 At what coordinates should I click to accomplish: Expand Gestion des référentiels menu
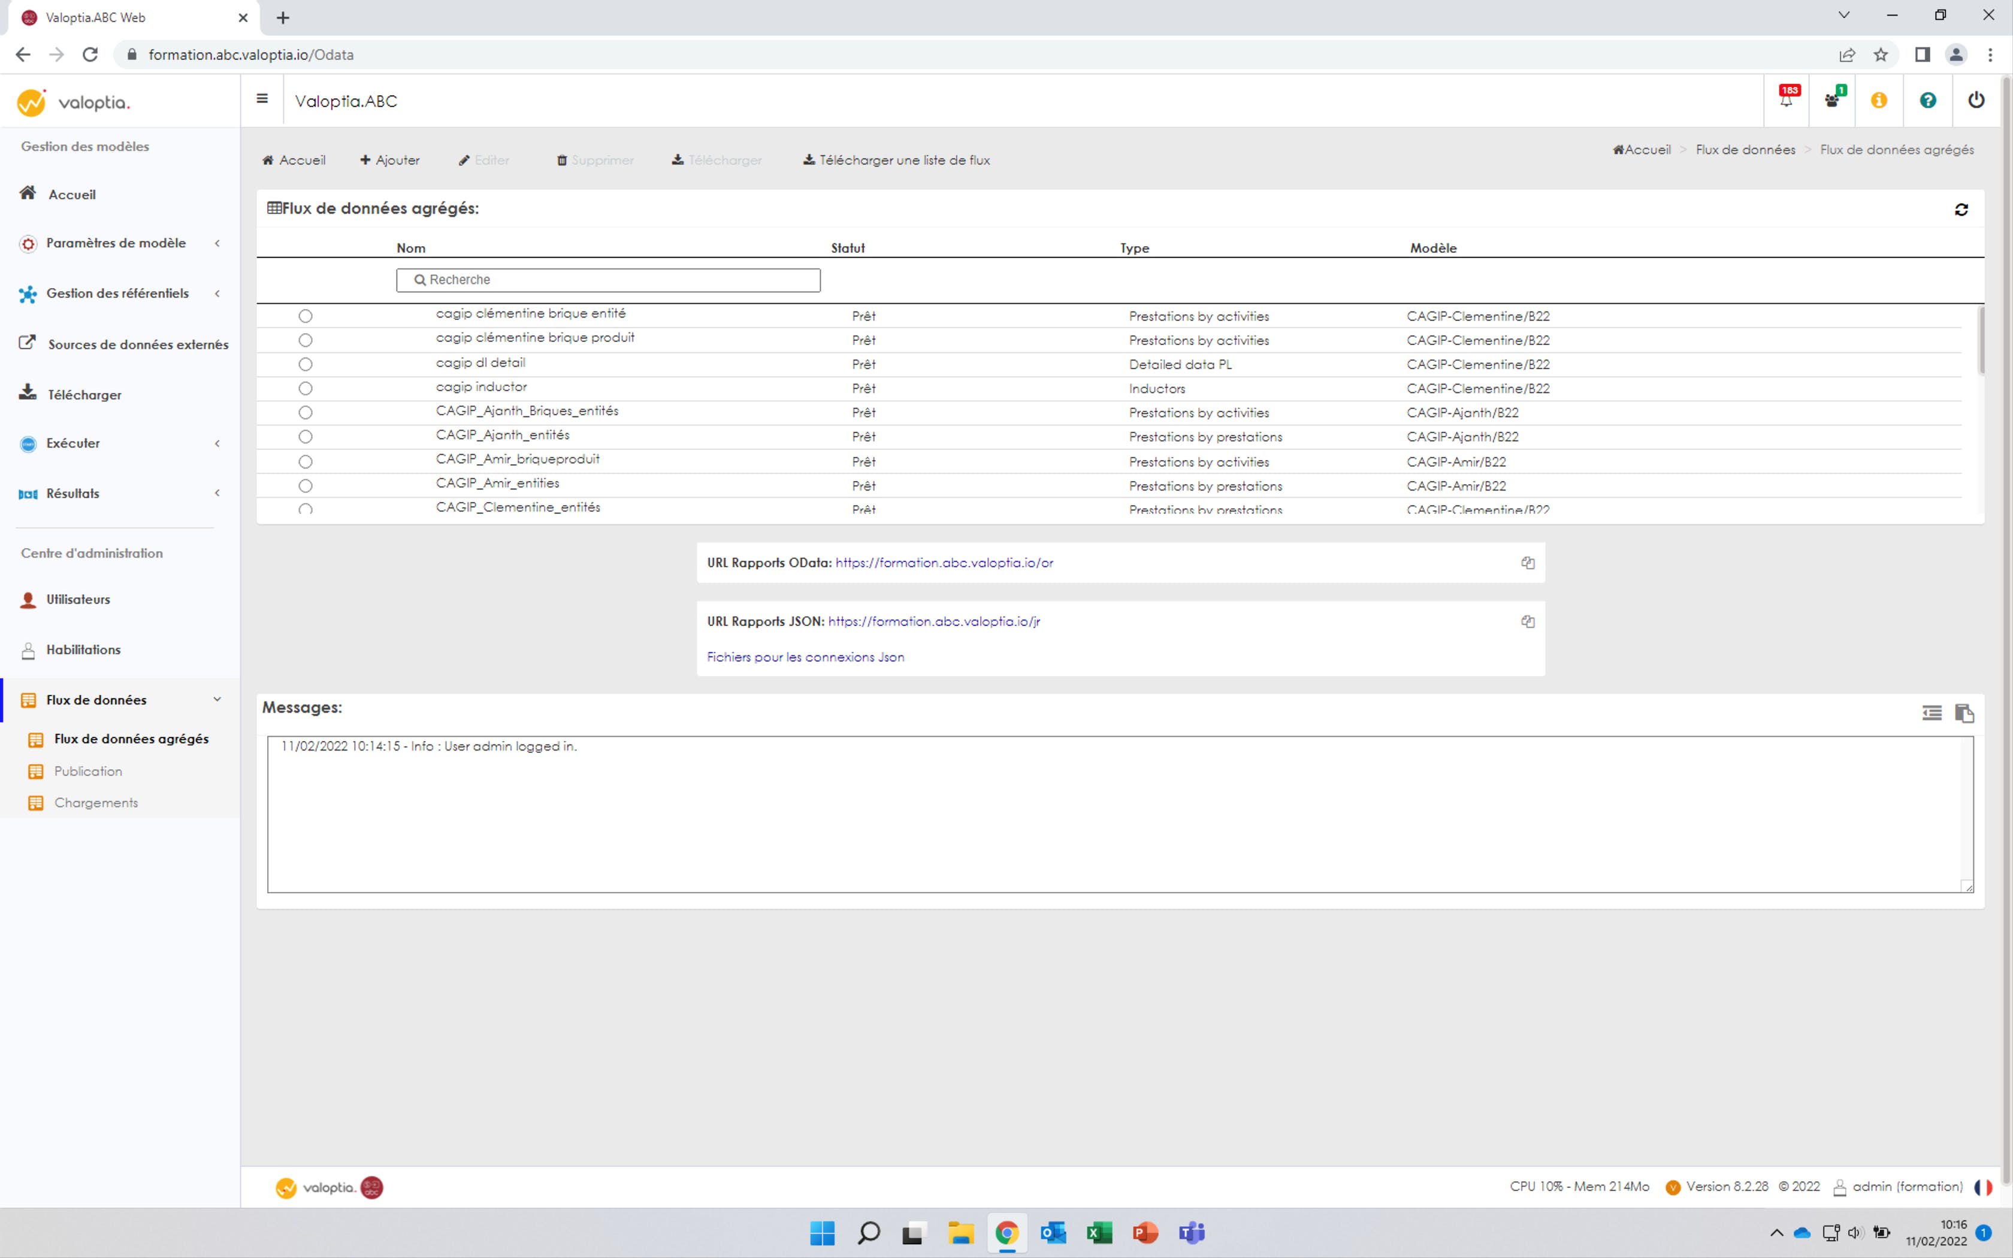pos(120,294)
